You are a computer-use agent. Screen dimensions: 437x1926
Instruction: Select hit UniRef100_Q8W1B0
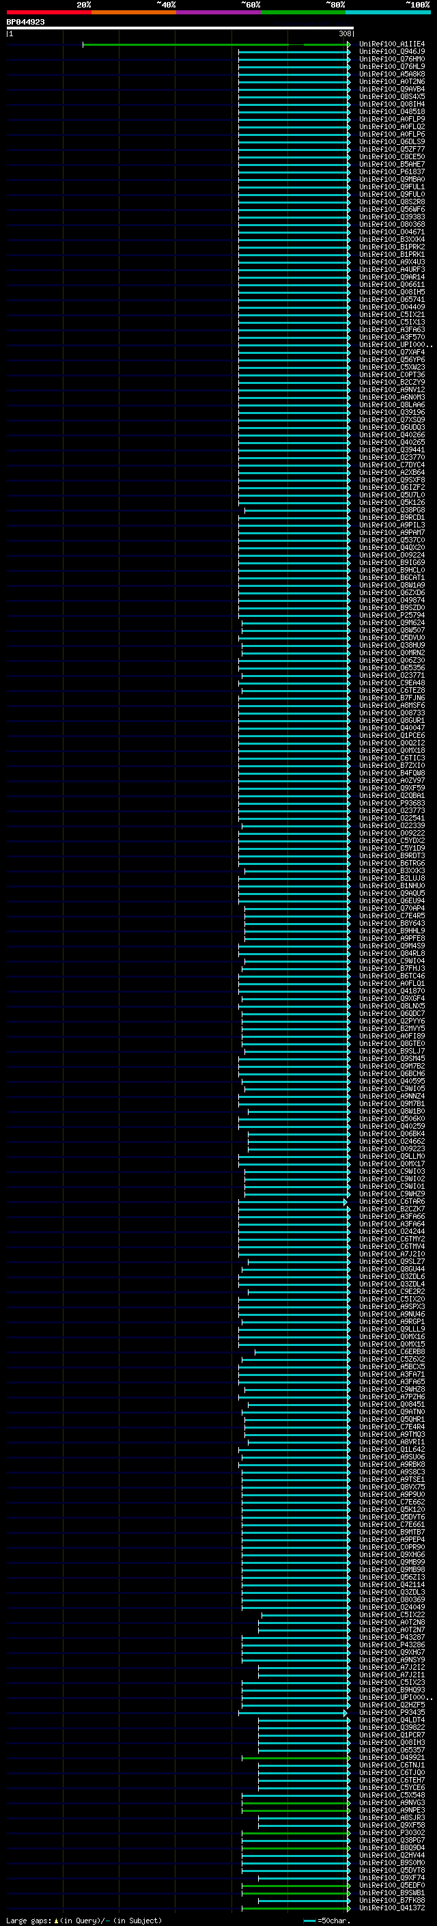392,1112
